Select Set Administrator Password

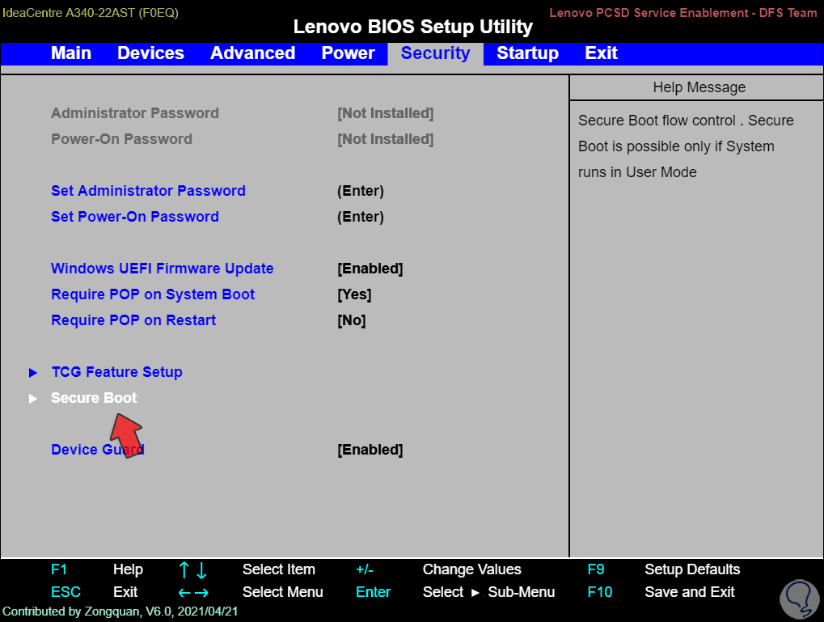click(x=148, y=191)
